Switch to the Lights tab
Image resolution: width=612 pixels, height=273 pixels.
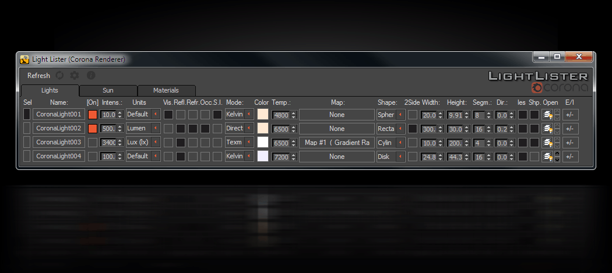coord(50,90)
